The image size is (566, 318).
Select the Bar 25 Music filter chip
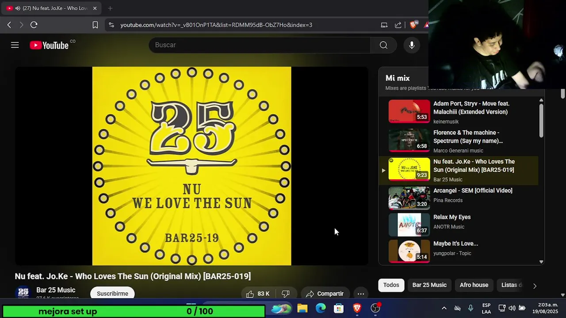[429, 285]
